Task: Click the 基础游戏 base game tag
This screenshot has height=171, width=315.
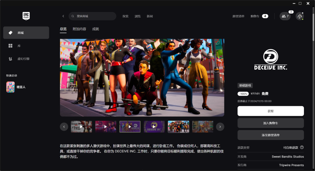Action: point(245,85)
